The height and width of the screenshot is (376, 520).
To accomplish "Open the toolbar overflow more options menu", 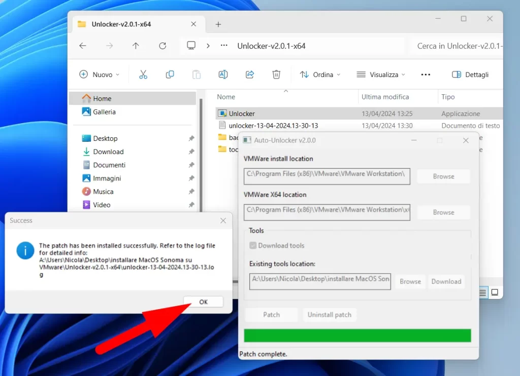I will pyautogui.click(x=426, y=74).
